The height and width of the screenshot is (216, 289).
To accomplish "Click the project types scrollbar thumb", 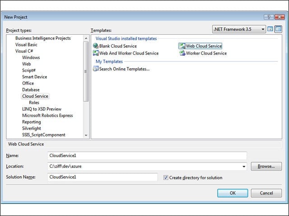I will coord(86,72).
